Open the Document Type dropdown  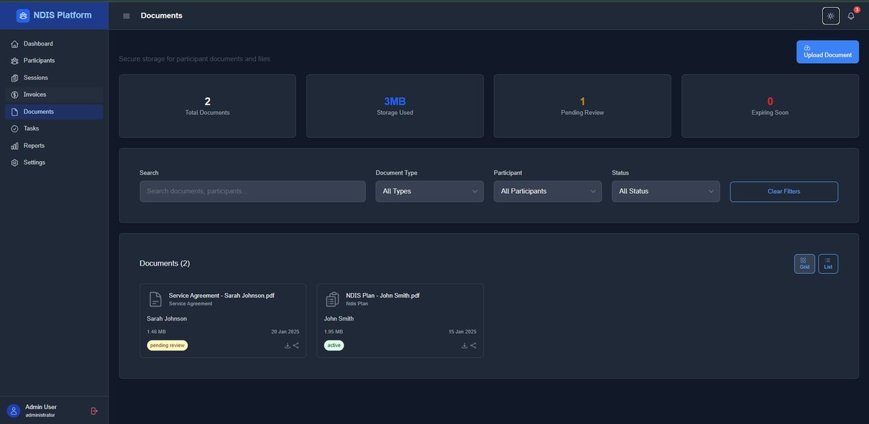click(x=430, y=191)
